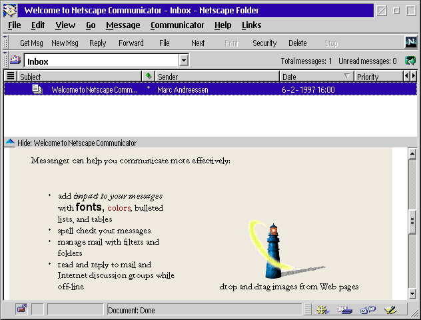The image size is (421, 320).
Task: Open the Message menu
Action: pos(123,25)
